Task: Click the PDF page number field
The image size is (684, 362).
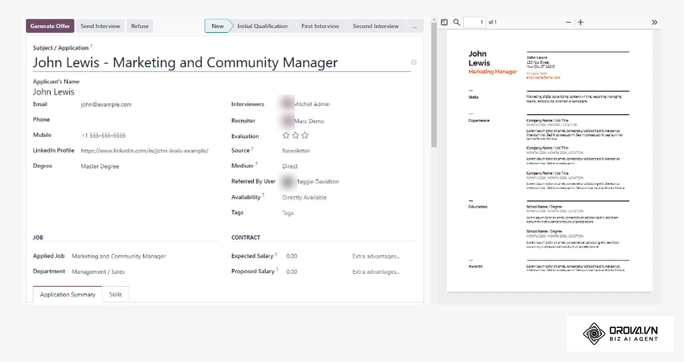Action: coord(475,22)
